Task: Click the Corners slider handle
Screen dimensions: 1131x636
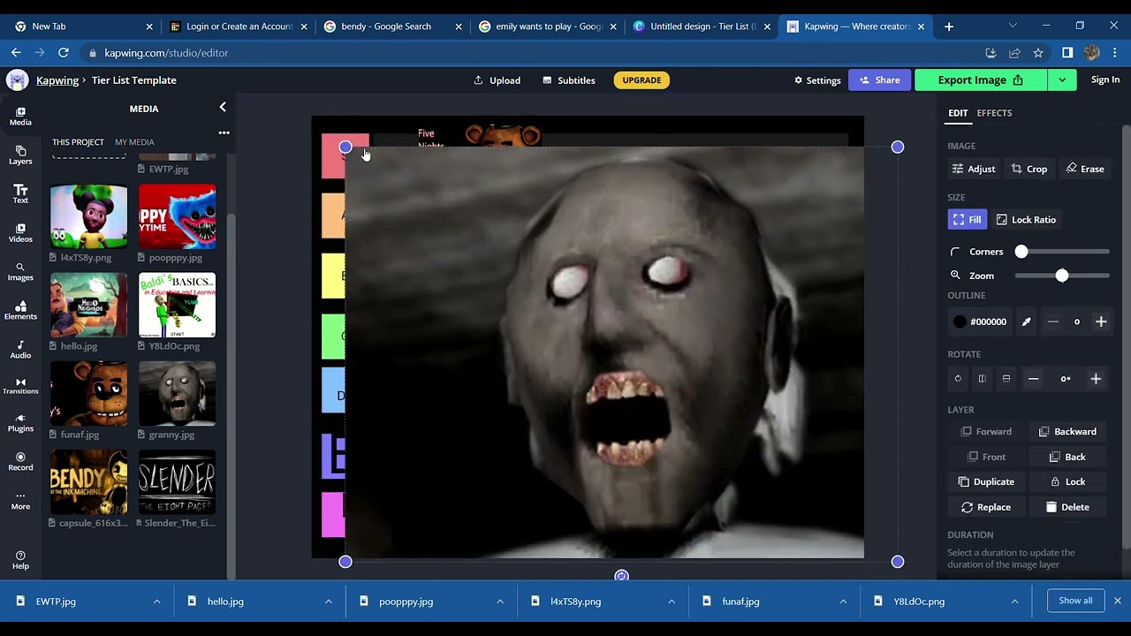Action: [1021, 252]
